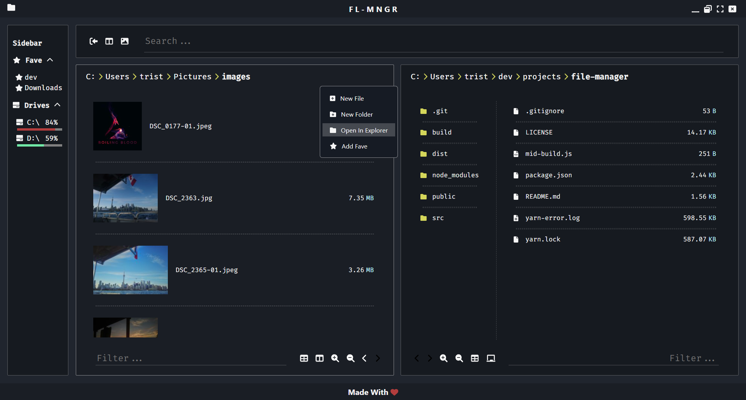Select the yarn.lock file
The width and height of the screenshot is (746, 400).
pos(614,239)
